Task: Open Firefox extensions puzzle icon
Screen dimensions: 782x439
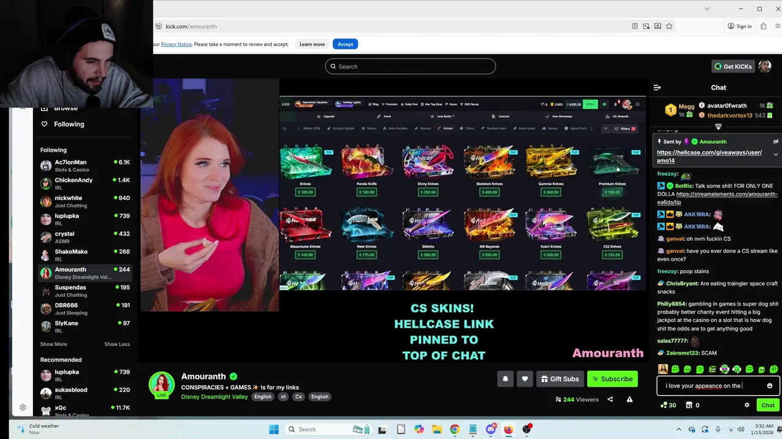Action: (x=764, y=26)
